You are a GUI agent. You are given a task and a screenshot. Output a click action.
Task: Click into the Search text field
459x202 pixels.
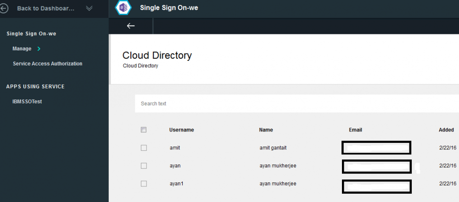point(294,104)
